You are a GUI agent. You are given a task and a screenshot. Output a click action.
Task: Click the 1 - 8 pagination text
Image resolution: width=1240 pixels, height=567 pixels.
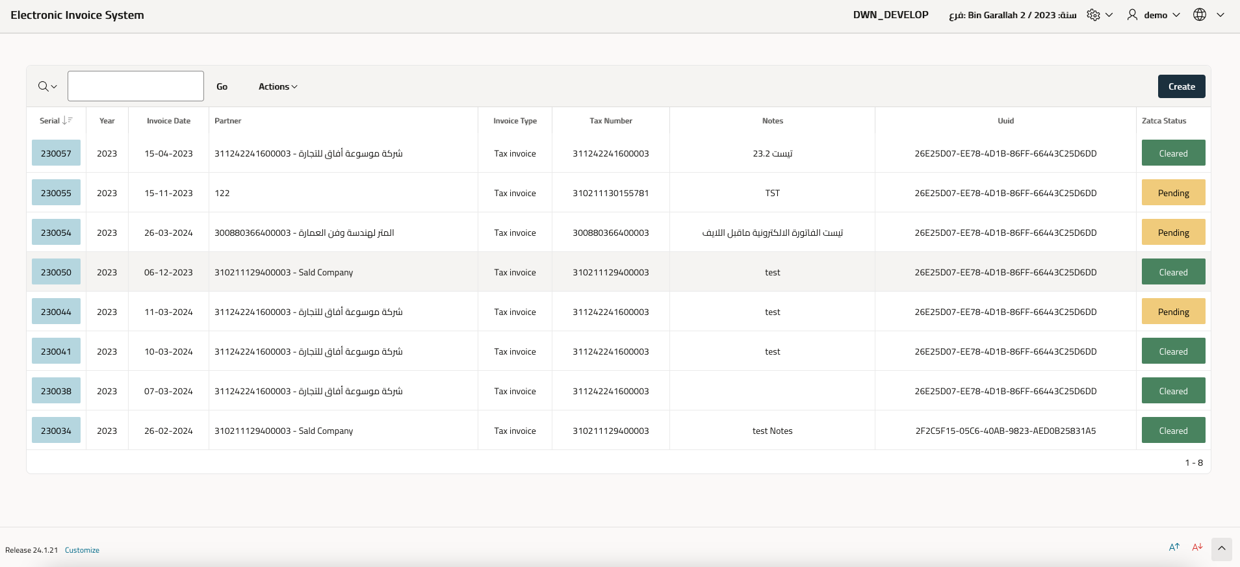(1194, 462)
